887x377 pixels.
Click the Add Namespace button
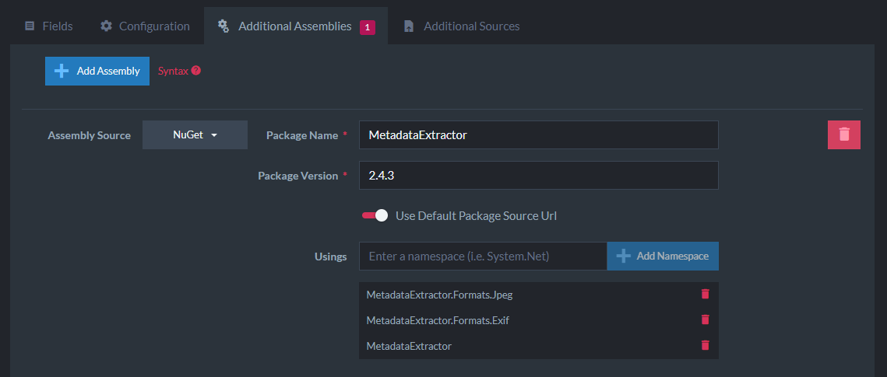coord(663,256)
